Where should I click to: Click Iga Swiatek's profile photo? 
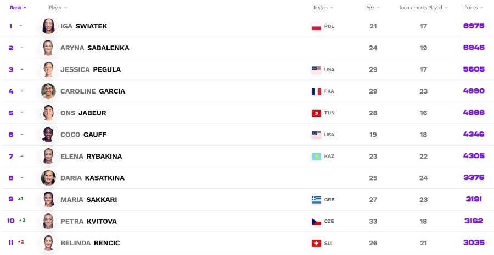pos(48,26)
